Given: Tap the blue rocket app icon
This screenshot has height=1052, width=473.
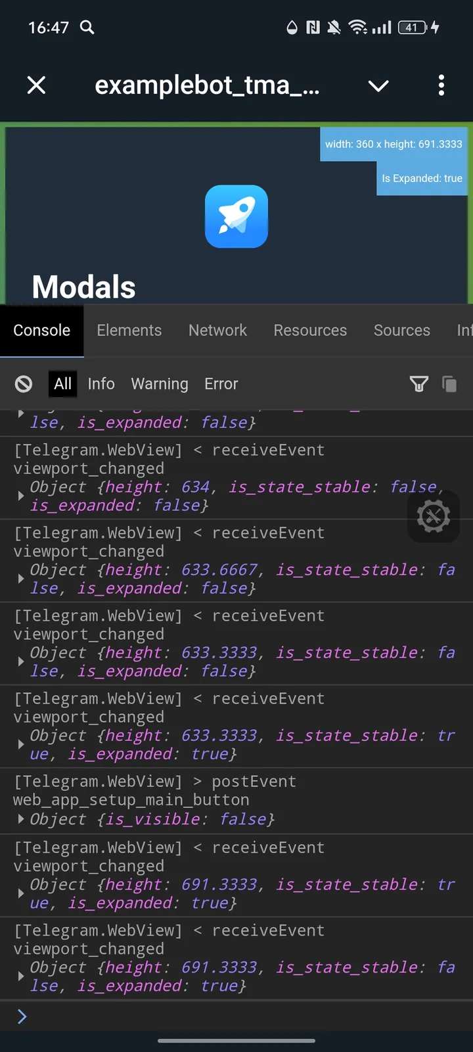Looking at the screenshot, I should (236, 217).
